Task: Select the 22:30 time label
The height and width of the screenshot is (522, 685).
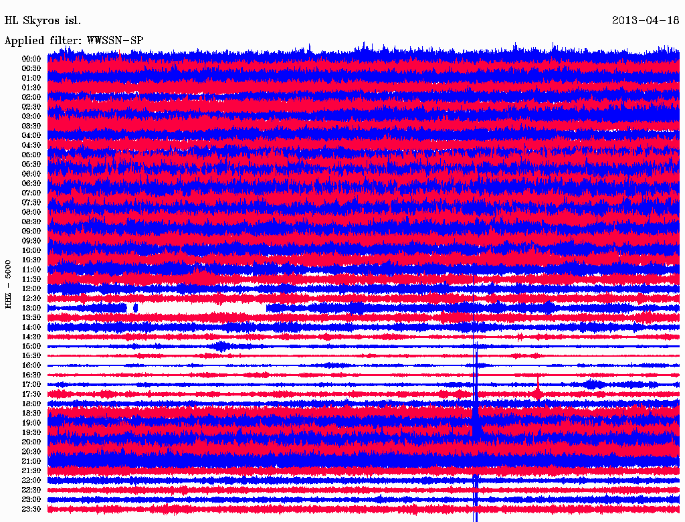Action: tap(31, 490)
